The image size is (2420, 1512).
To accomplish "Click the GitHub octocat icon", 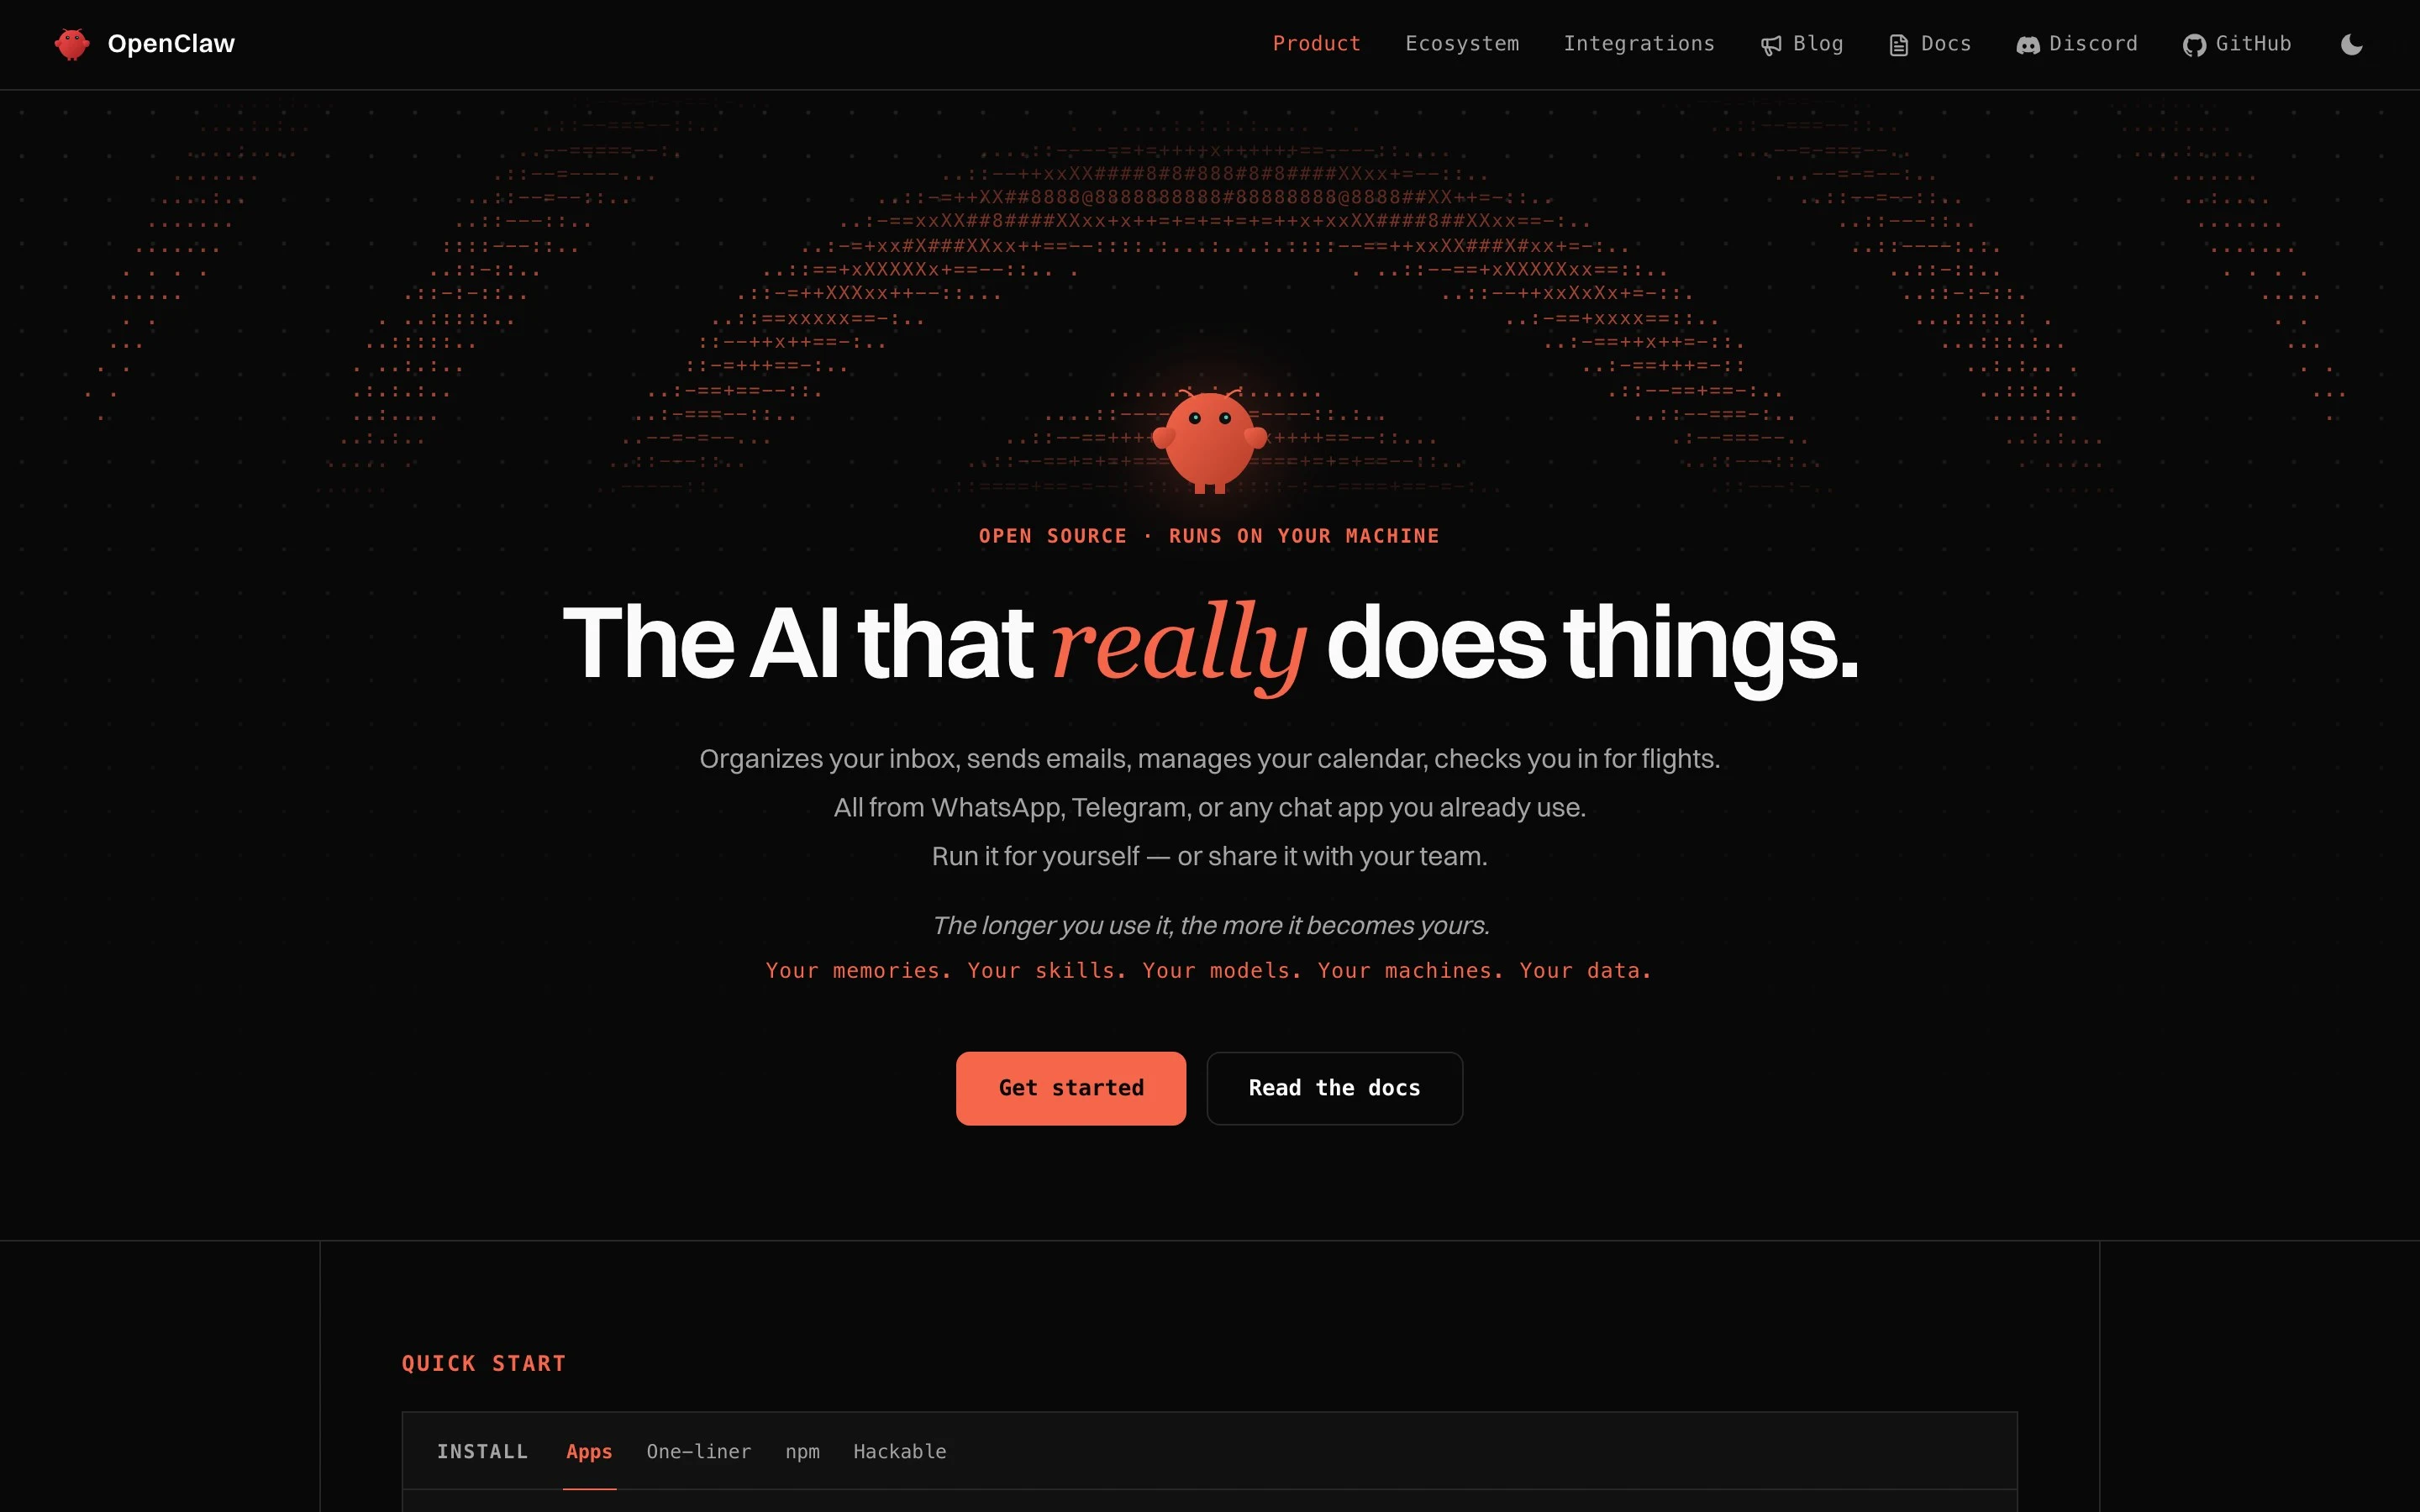I will coord(2194,45).
